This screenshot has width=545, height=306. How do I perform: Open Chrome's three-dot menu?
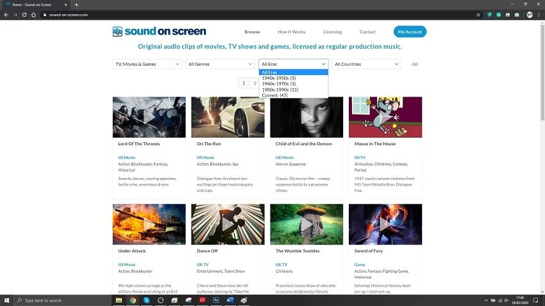[x=539, y=15]
